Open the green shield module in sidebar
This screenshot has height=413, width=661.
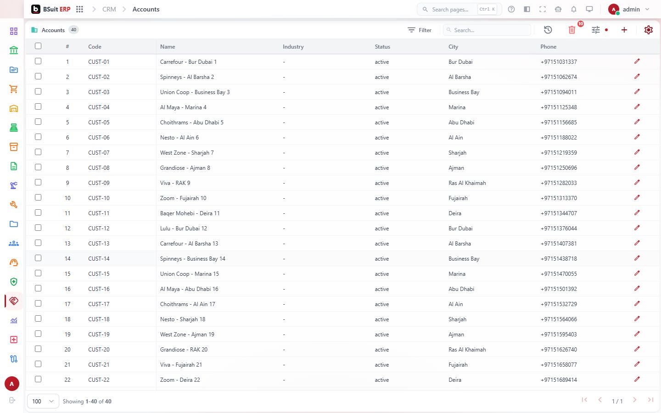point(14,282)
